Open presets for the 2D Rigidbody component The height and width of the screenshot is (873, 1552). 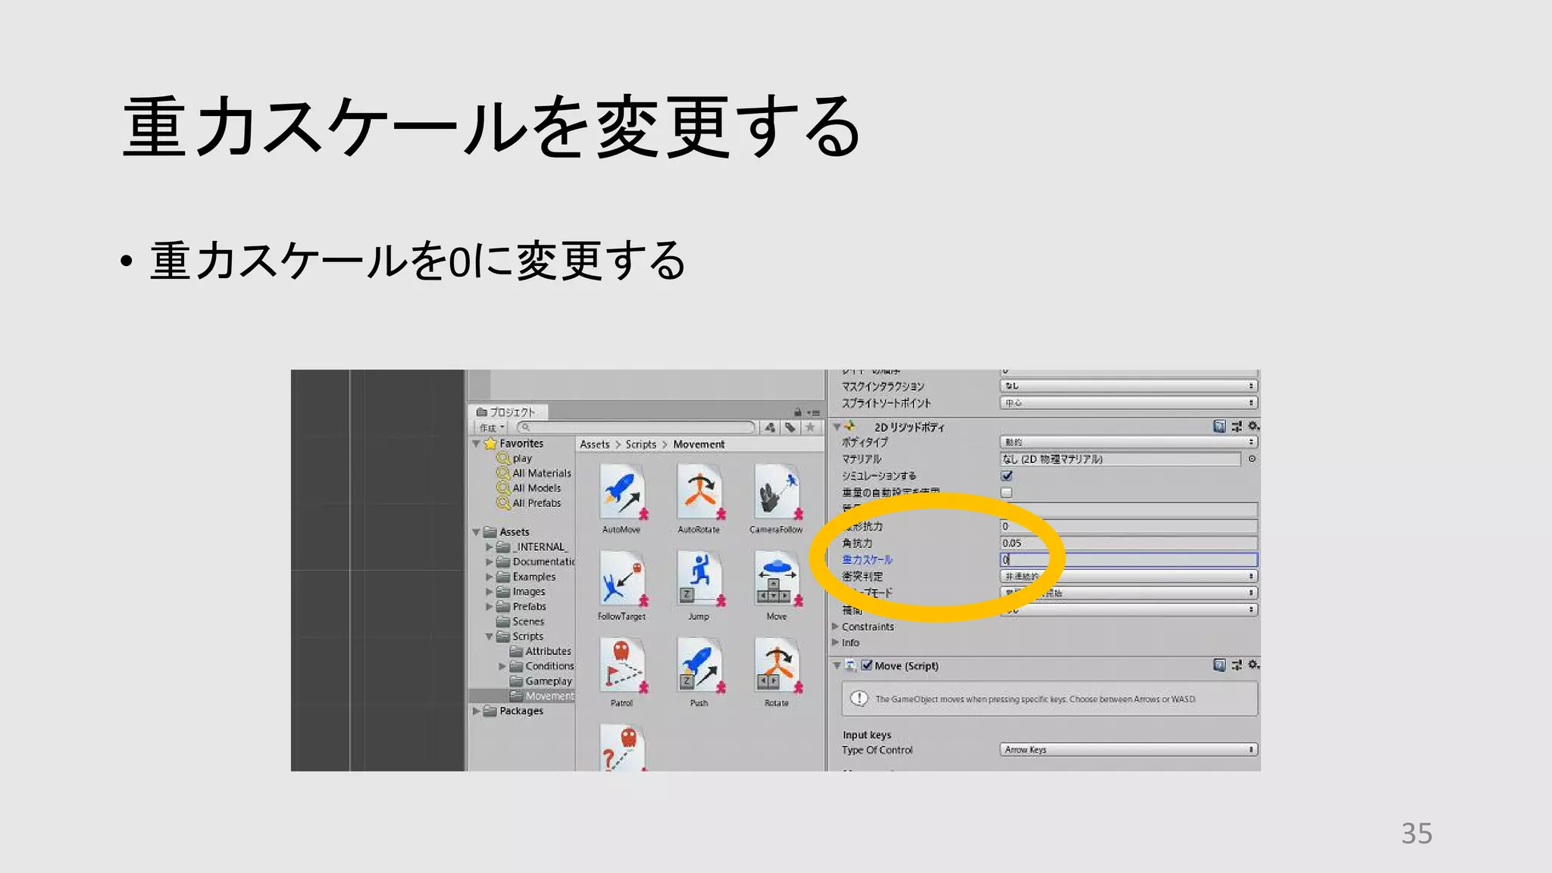click(x=1237, y=427)
